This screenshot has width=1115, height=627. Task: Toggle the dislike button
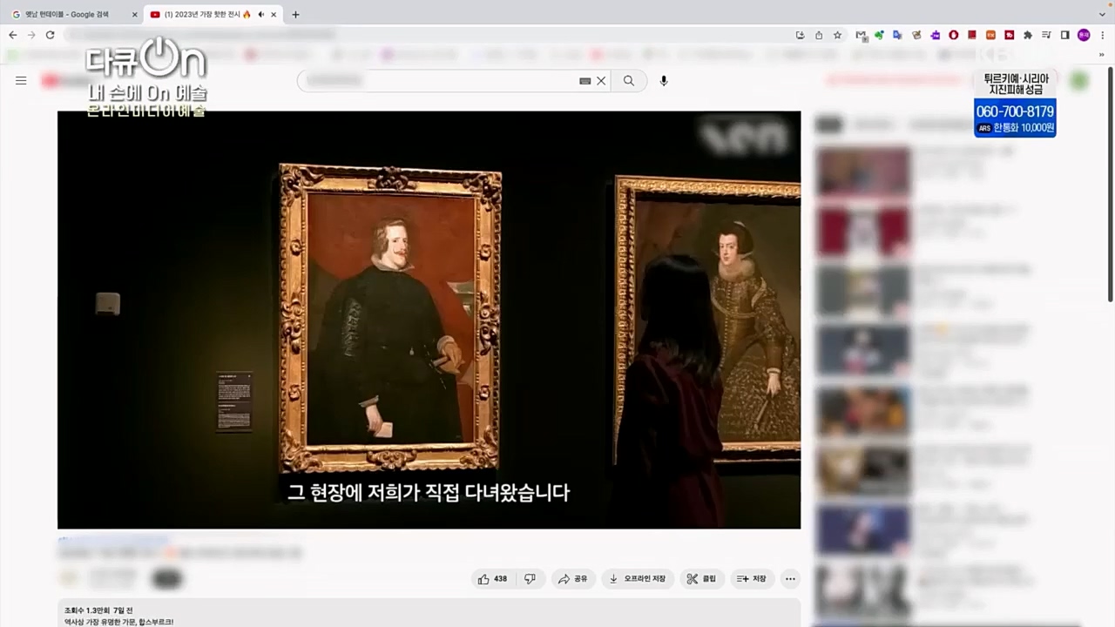pyautogui.click(x=530, y=578)
